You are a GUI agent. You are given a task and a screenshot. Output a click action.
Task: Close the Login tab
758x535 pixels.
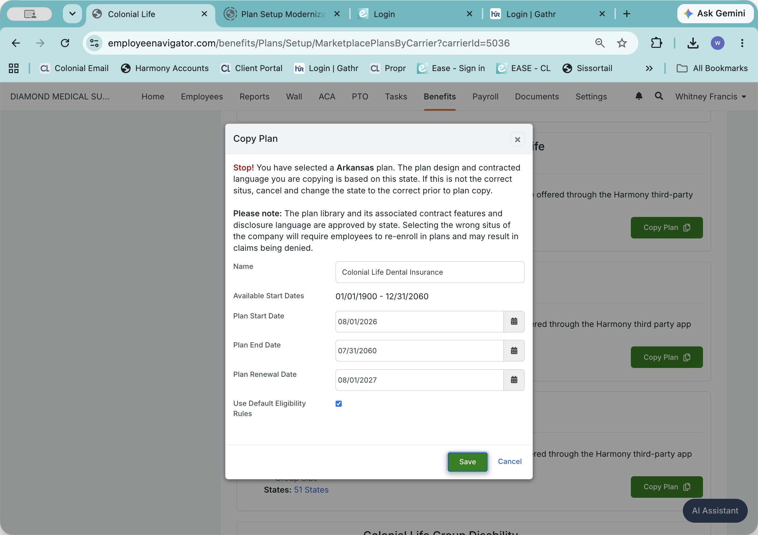click(470, 14)
